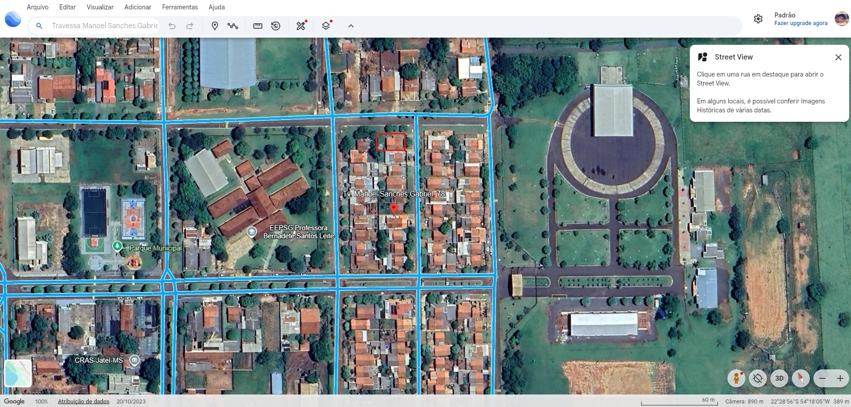Toggle 3D view mode
Image resolution: width=851 pixels, height=407 pixels.
tap(779, 378)
